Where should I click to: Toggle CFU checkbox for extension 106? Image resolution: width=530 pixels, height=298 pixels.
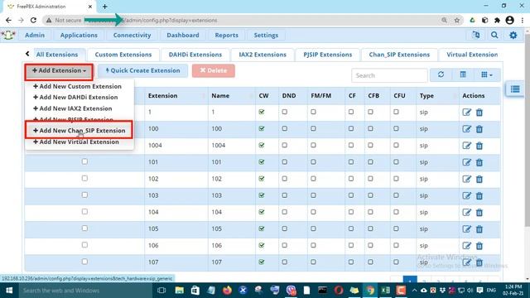(396, 245)
